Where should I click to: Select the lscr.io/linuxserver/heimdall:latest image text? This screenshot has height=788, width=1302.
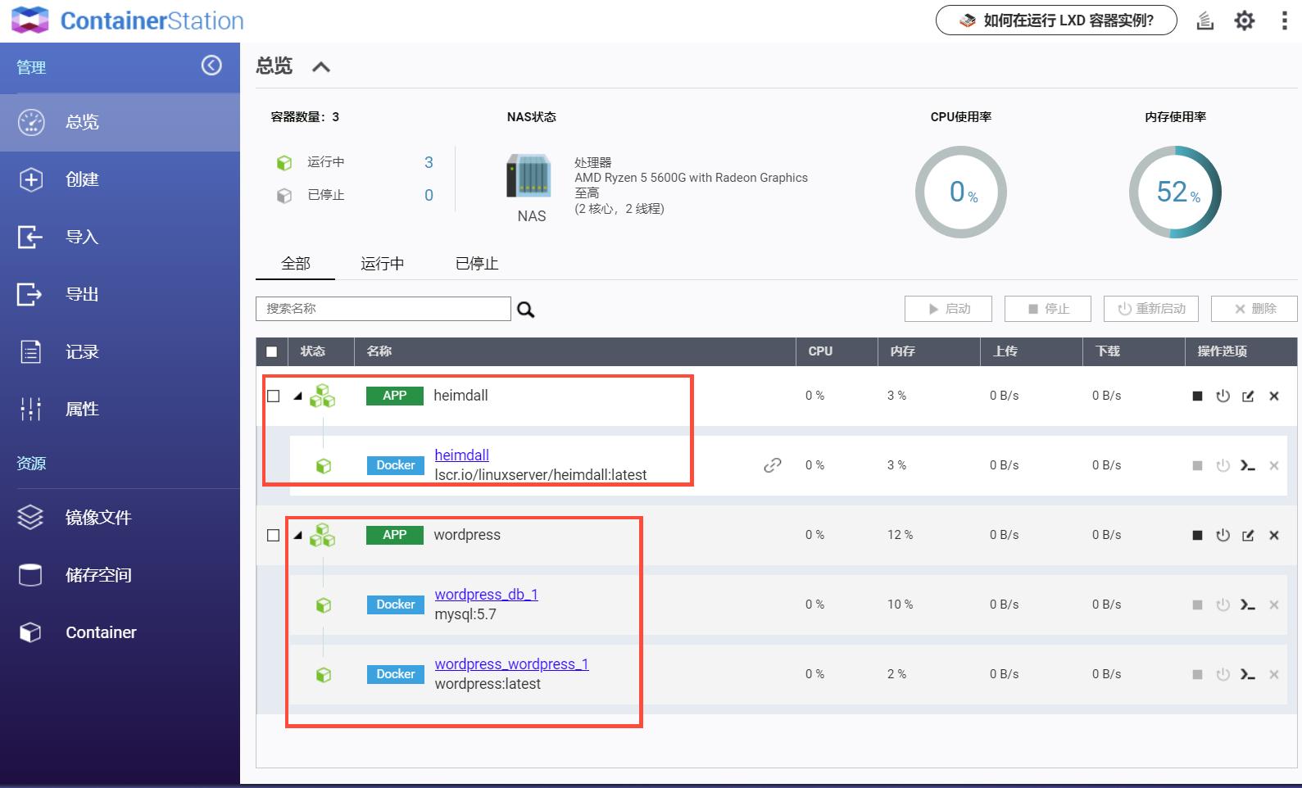click(x=541, y=475)
